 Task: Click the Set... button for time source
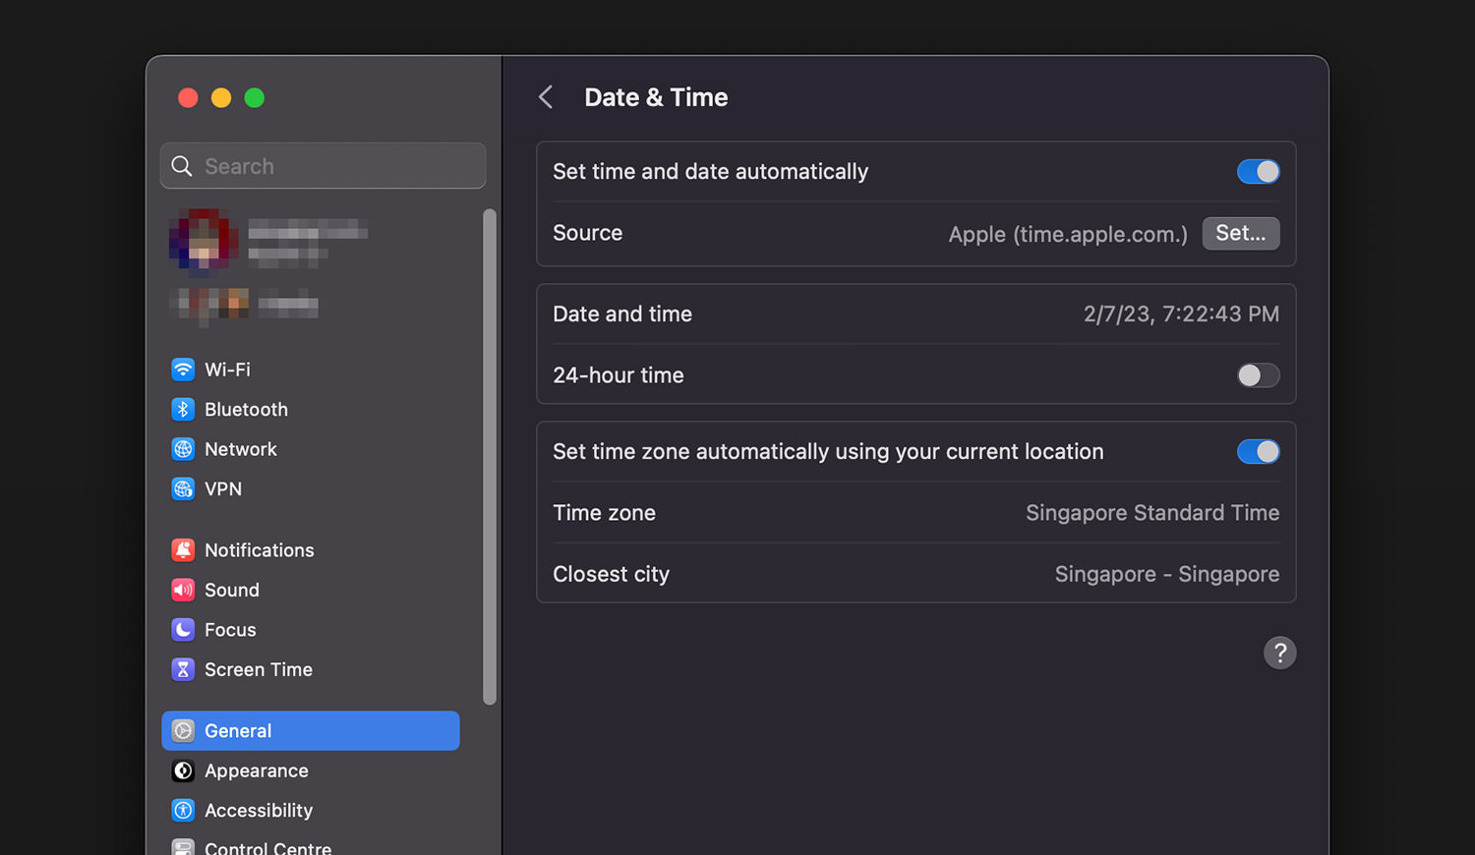tap(1241, 234)
